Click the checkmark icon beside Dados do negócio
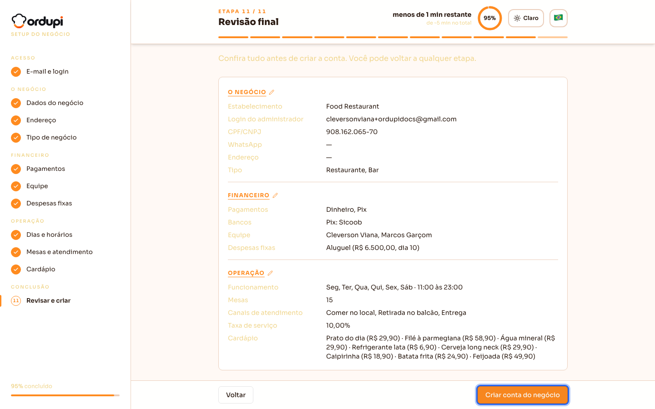Image resolution: width=655 pixels, height=409 pixels. tap(16, 103)
